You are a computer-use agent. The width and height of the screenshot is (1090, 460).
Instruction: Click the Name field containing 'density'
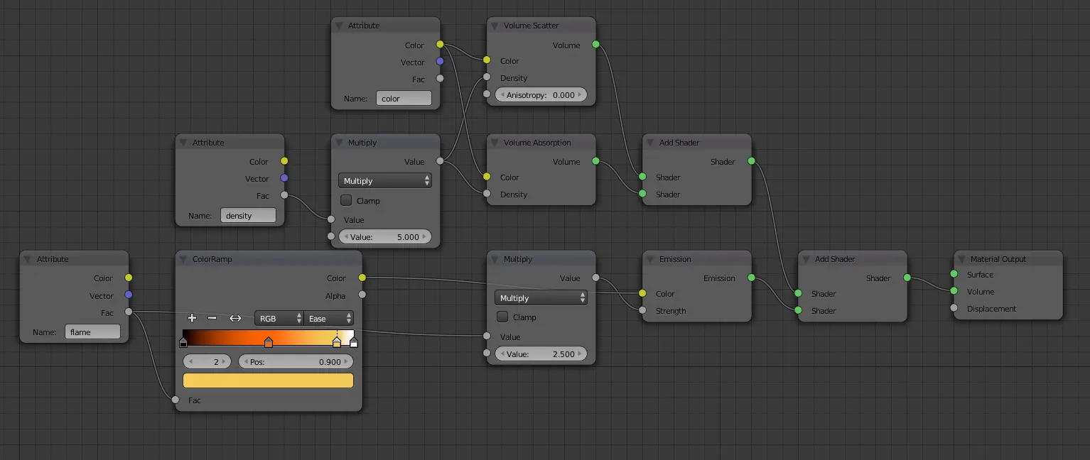[248, 216]
